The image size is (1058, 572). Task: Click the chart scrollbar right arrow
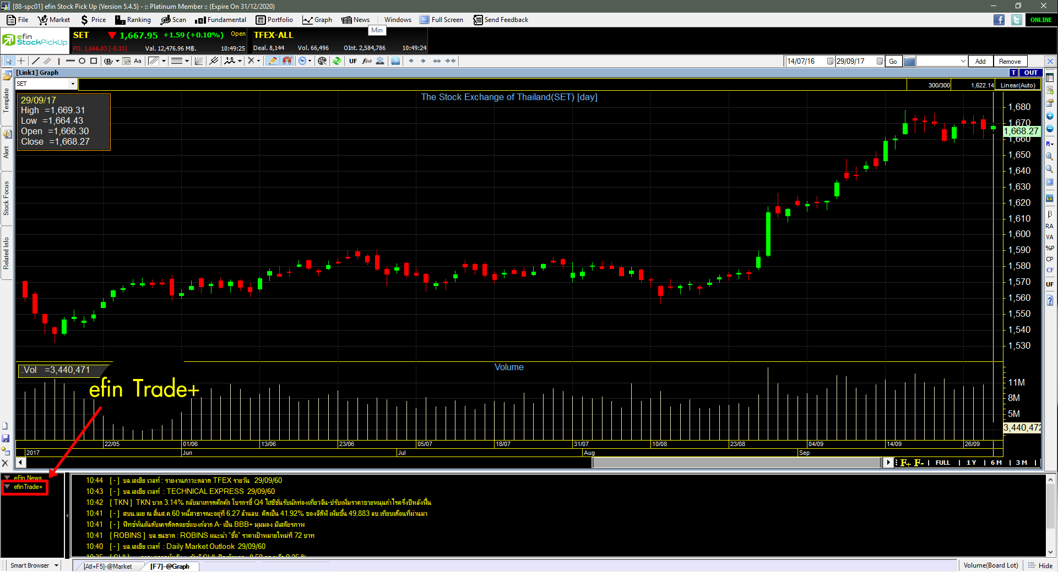(x=888, y=463)
